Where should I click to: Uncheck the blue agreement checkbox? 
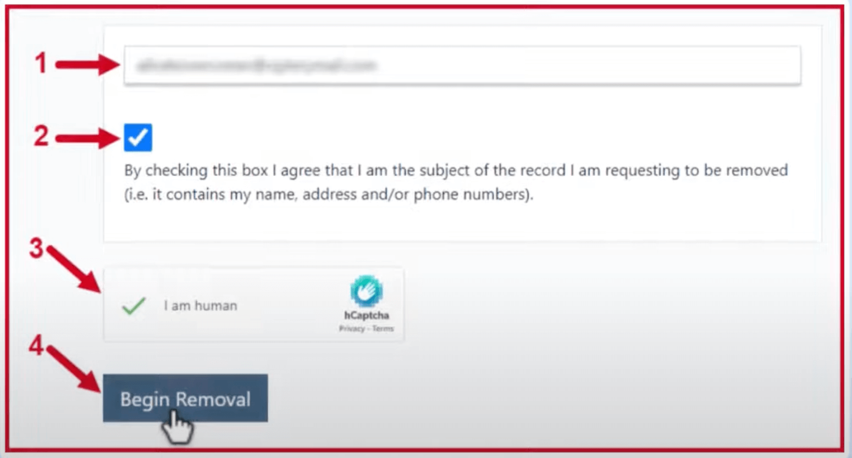tap(138, 137)
